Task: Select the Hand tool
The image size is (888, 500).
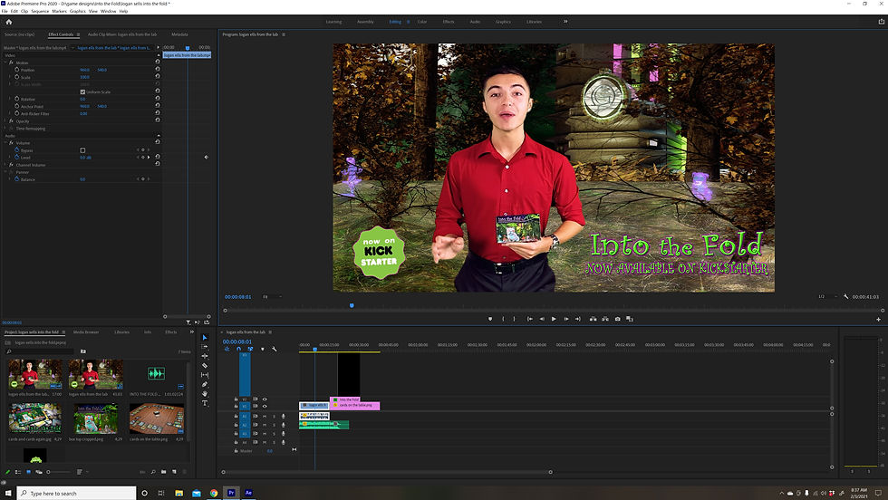Action: (205, 393)
